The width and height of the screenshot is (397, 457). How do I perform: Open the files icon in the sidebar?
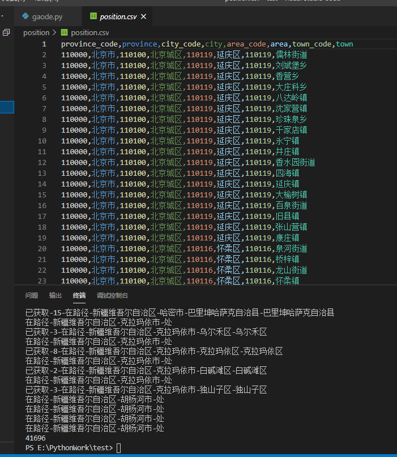click(6, 32)
